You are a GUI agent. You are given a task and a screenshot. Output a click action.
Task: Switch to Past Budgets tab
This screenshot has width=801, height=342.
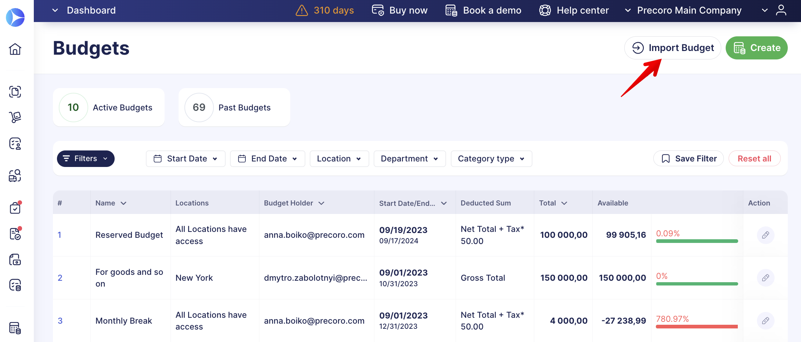pos(234,108)
